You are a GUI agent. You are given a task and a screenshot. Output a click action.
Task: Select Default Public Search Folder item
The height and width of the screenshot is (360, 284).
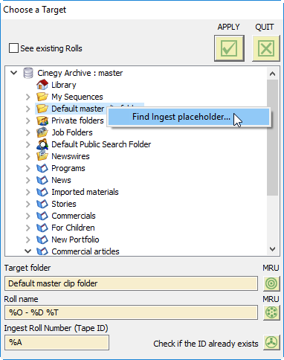pyautogui.click(x=101, y=144)
